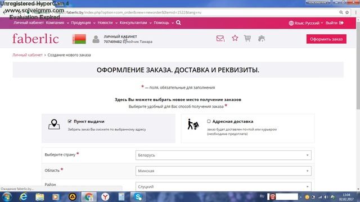Click the RU language indicator in taskbar
This screenshot has width=360, height=202.
click(x=262, y=196)
